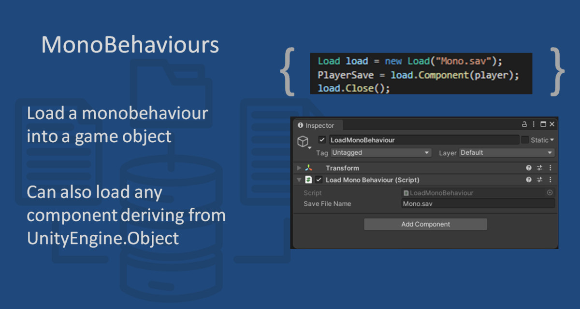Click the object picker circle in Script field
Image resolution: width=580 pixels, height=309 pixels.
[x=550, y=192]
